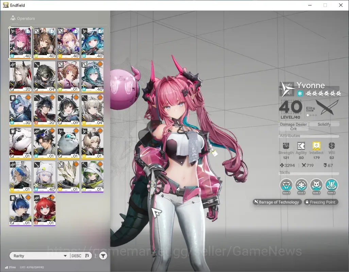Click the highlighted Intellect attribute icon
349x272 pixels.
point(316,146)
